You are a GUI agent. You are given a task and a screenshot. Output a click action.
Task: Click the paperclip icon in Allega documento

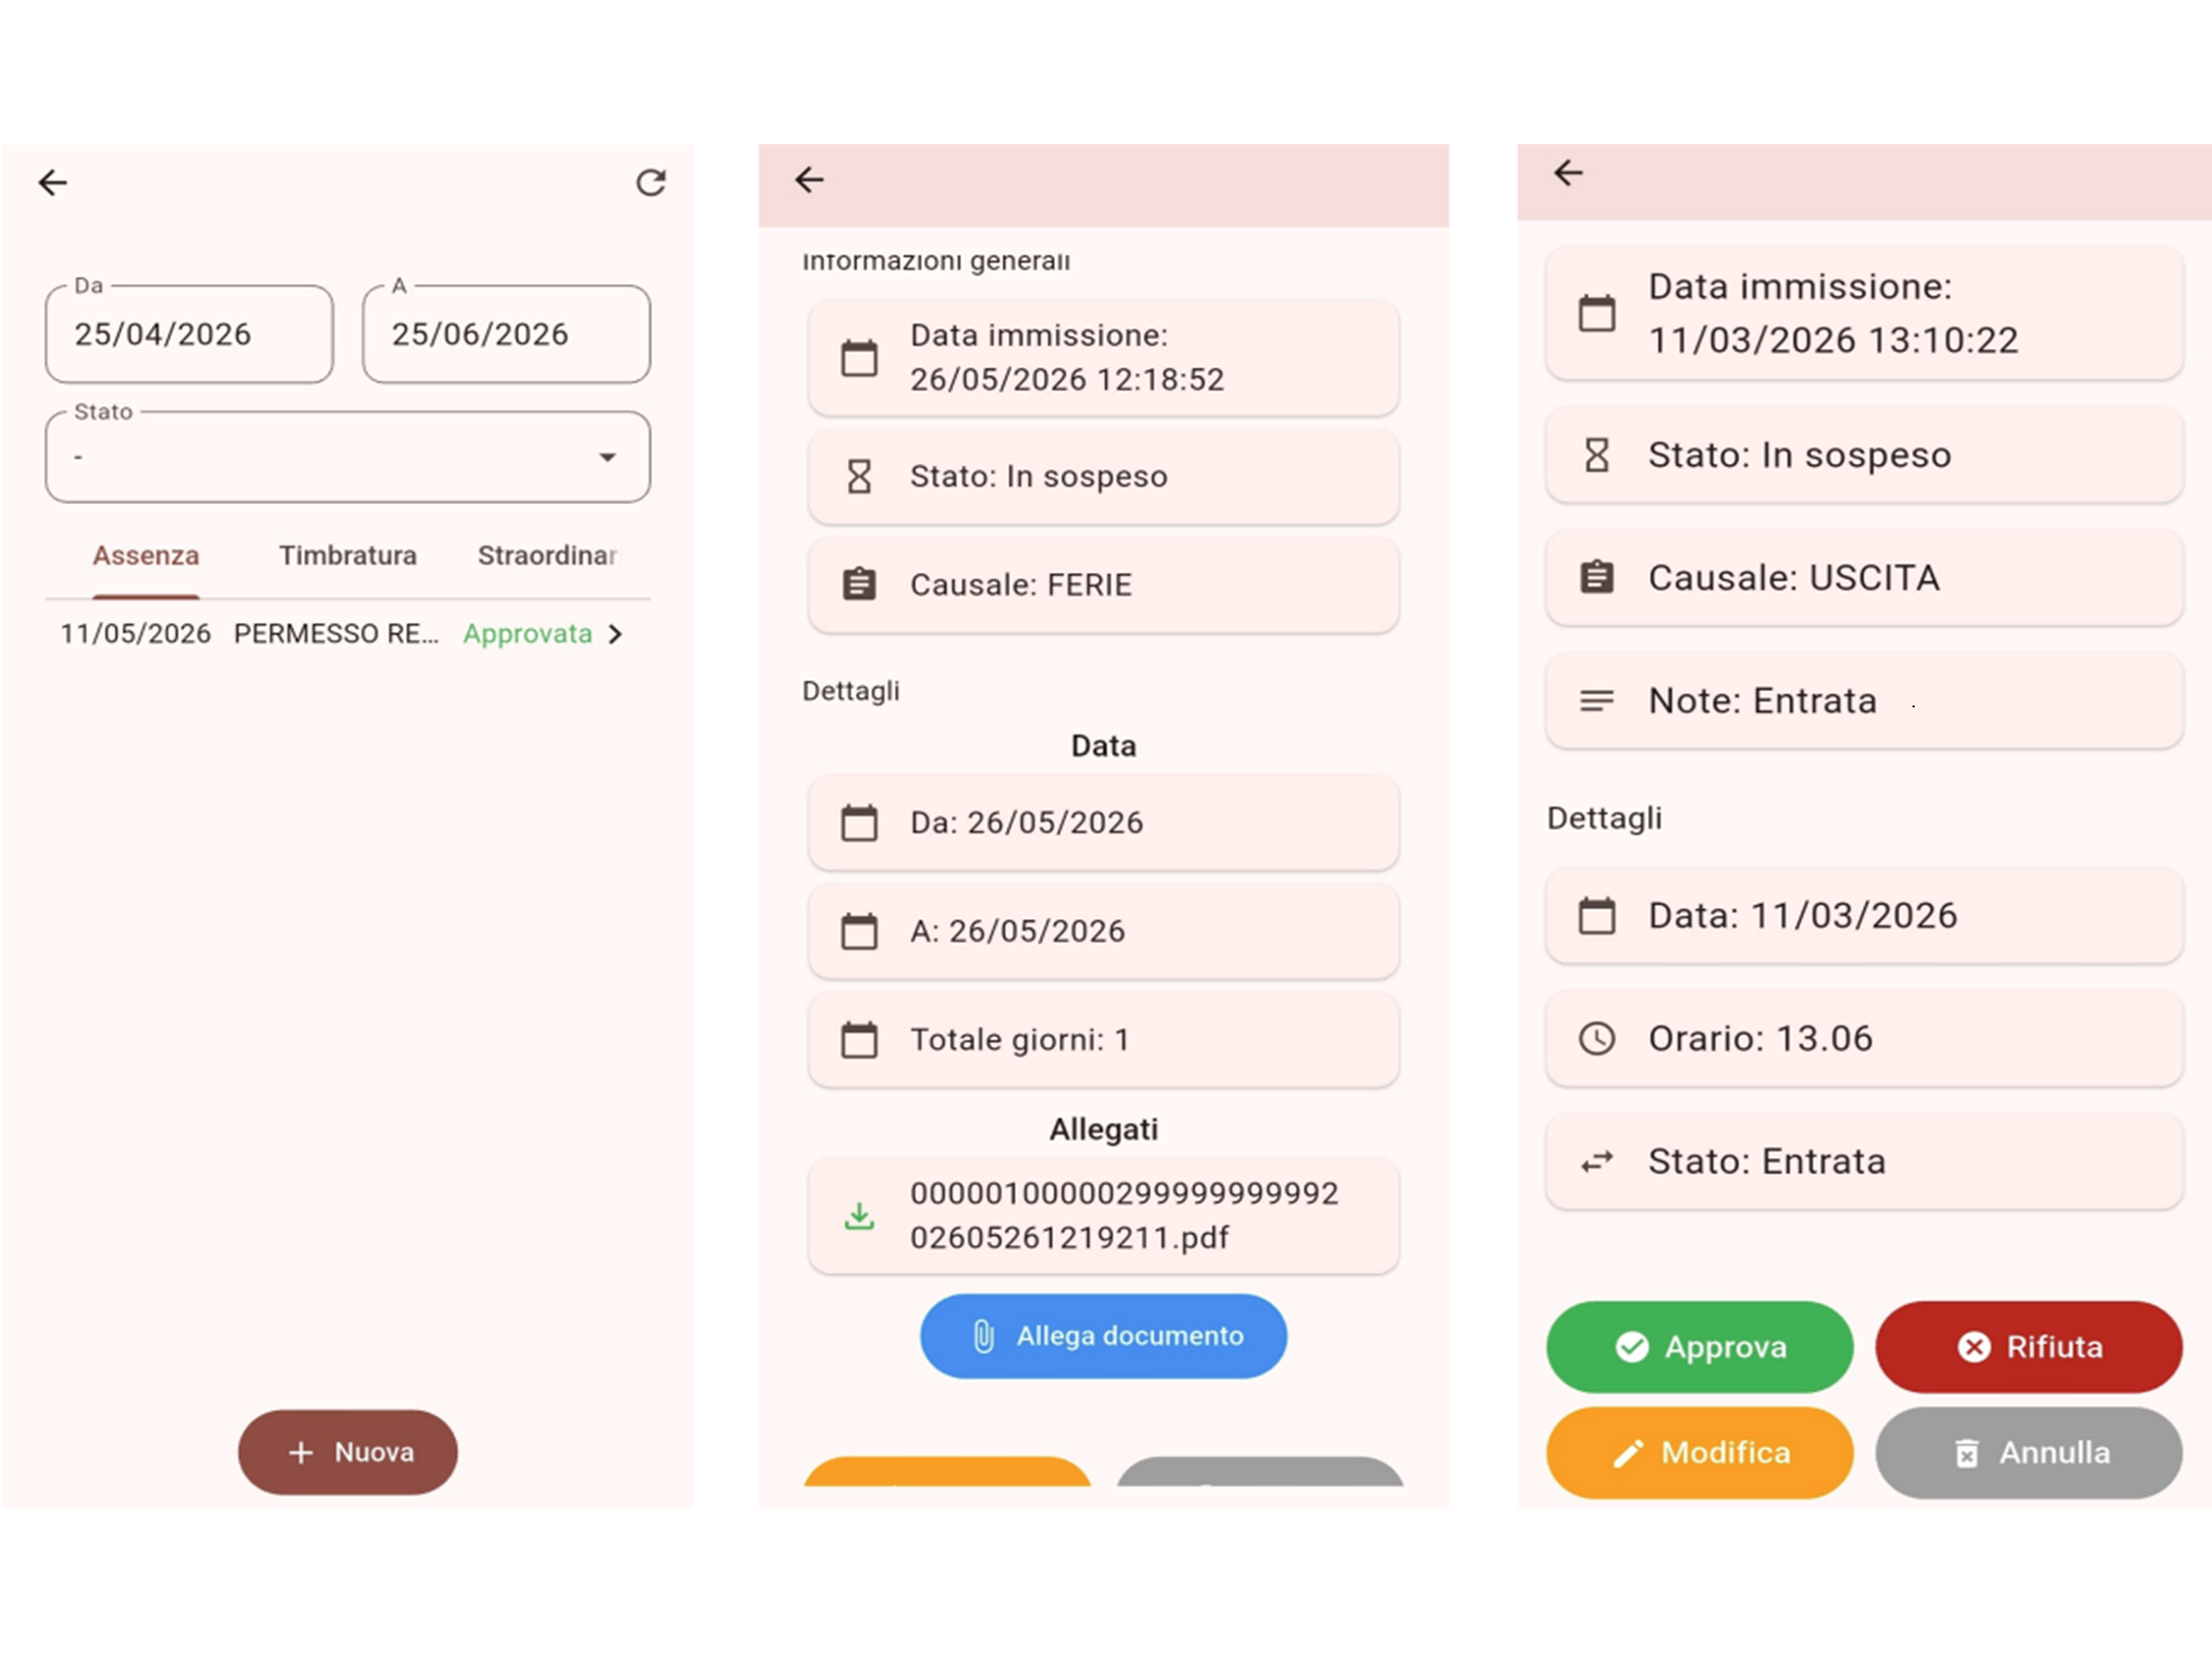click(983, 1336)
